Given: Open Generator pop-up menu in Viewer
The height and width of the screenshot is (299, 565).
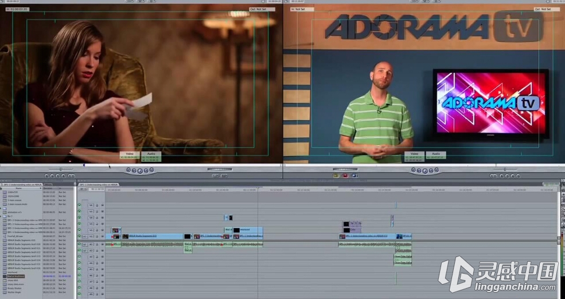Looking at the screenshot, I should click(224, 176).
